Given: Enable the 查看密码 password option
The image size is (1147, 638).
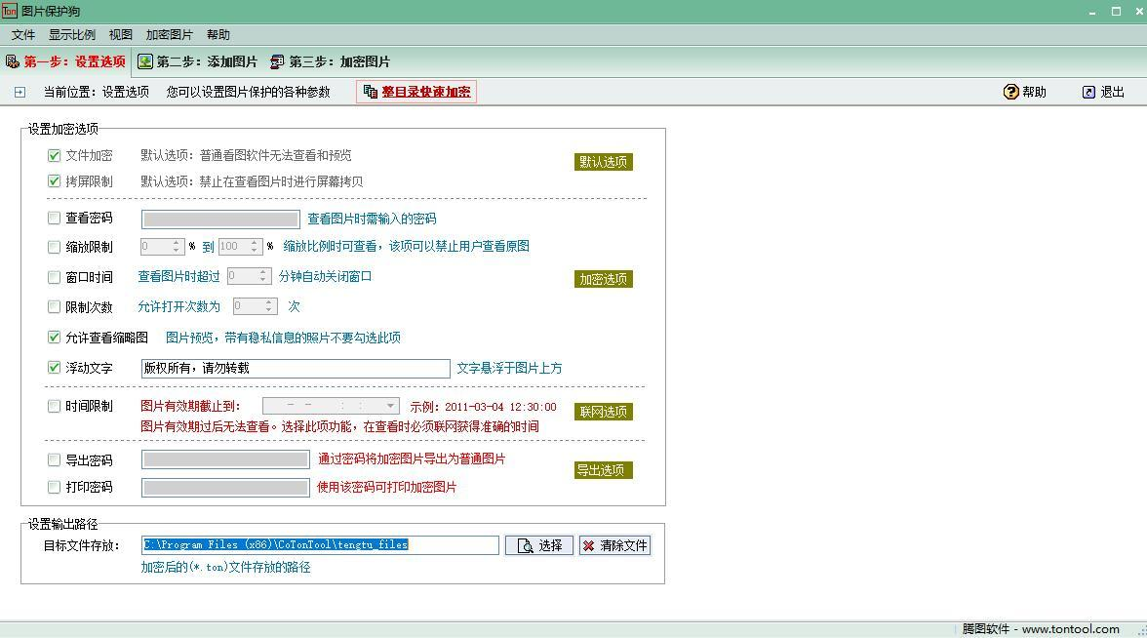Looking at the screenshot, I should coord(54,218).
